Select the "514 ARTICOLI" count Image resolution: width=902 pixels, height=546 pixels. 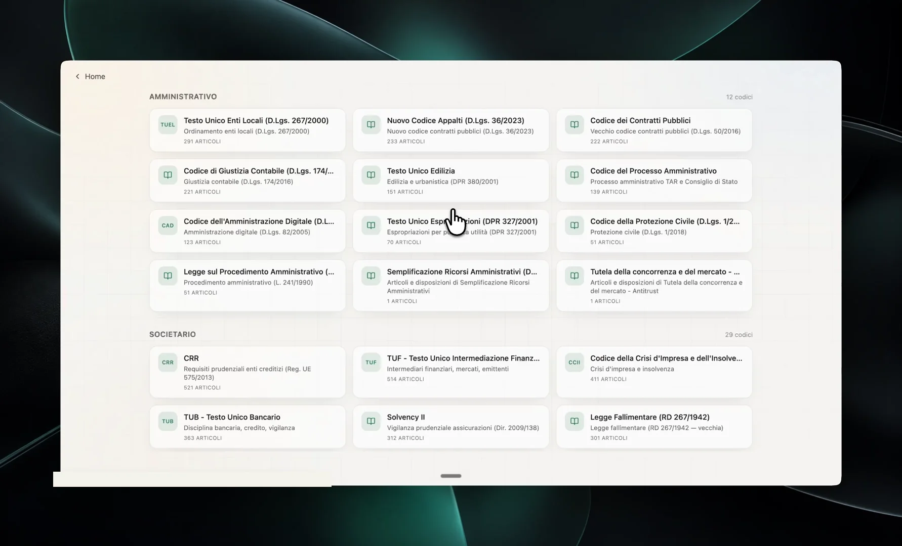coord(405,379)
